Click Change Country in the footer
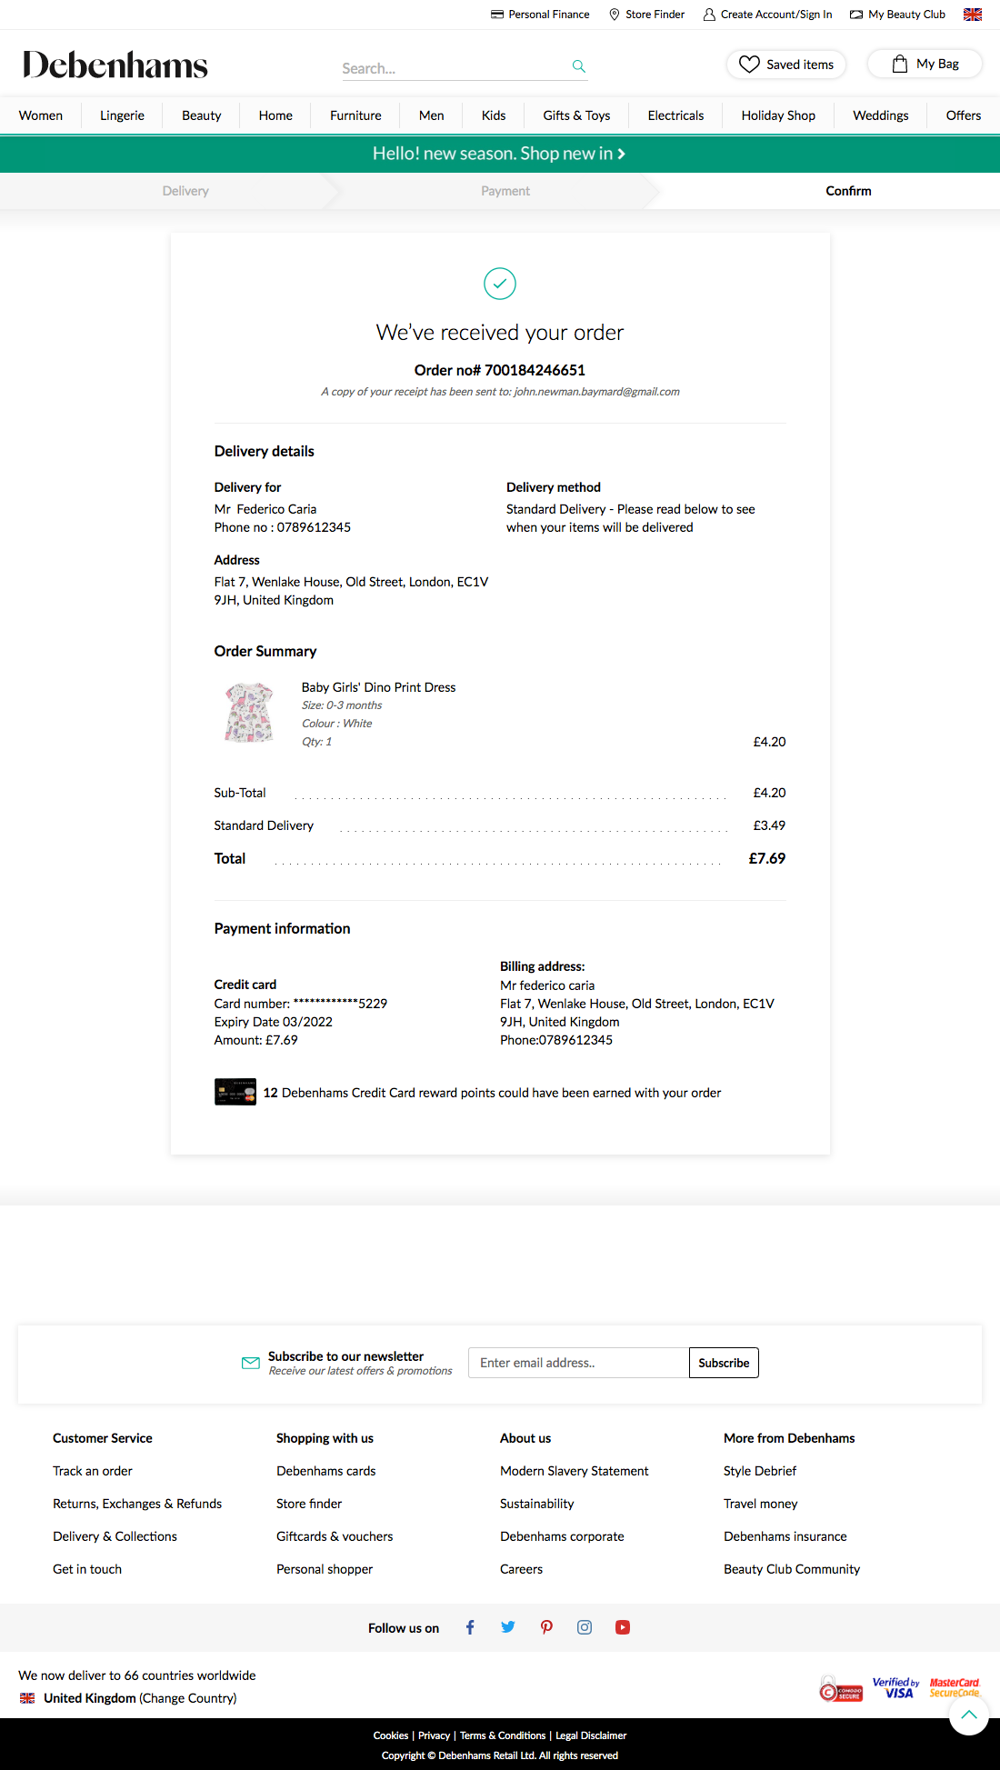 pos(187,1697)
